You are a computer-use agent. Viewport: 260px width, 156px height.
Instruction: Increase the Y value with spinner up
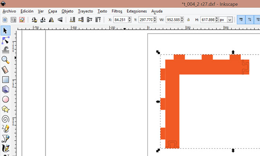[155, 18]
